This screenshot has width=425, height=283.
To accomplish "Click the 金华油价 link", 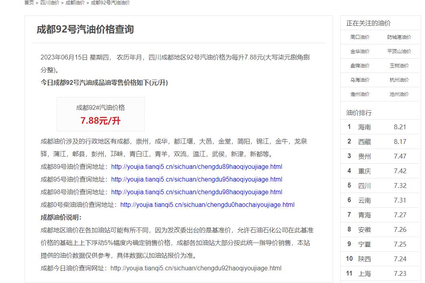I will pos(360,52).
